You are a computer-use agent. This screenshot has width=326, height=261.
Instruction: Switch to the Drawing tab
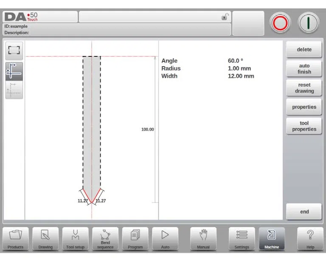click(x=45, y=239)
